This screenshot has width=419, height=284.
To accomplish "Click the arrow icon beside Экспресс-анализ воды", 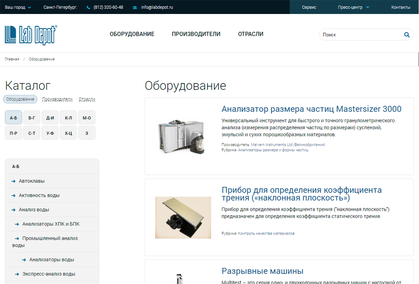I will pos(17,274).
